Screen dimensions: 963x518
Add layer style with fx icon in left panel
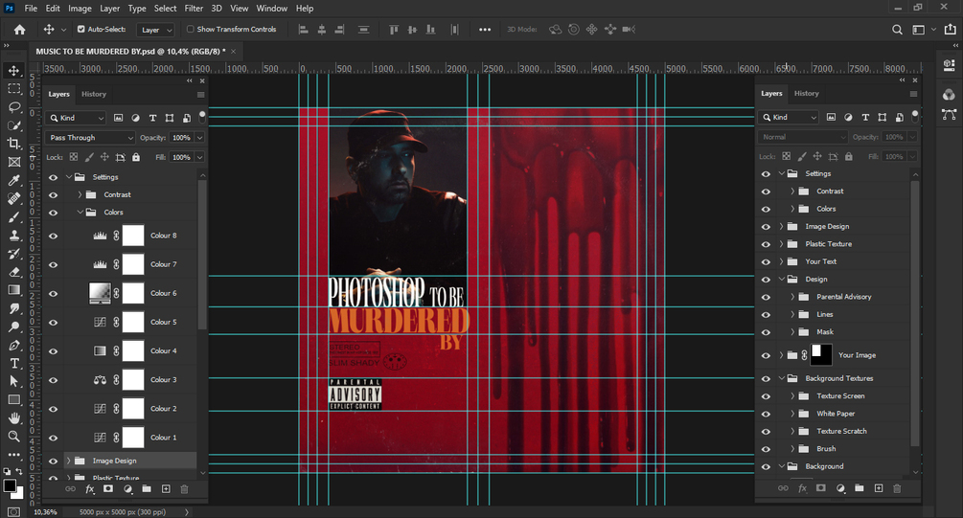[x=90, y=489]
